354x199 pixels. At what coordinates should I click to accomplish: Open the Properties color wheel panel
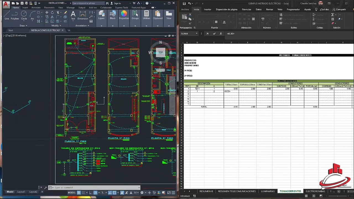click(x=124, y=15)
